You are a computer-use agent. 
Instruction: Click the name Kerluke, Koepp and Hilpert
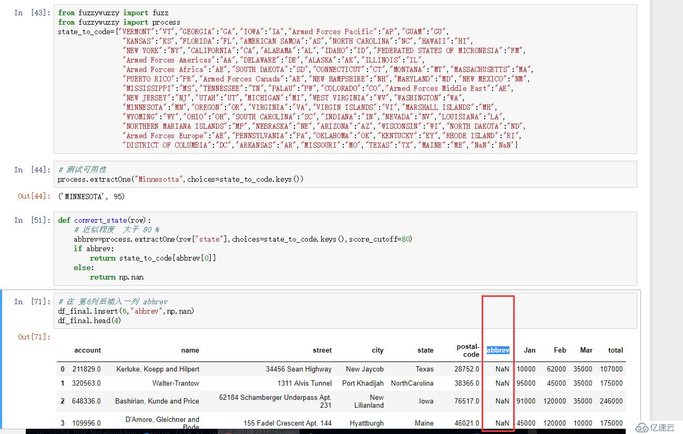(x=158, y=369)
